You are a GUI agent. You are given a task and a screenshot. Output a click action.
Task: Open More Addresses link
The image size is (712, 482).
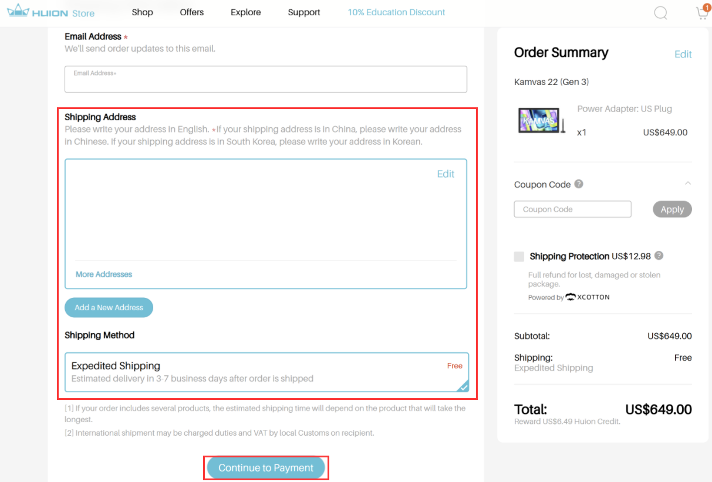[104, 274]
